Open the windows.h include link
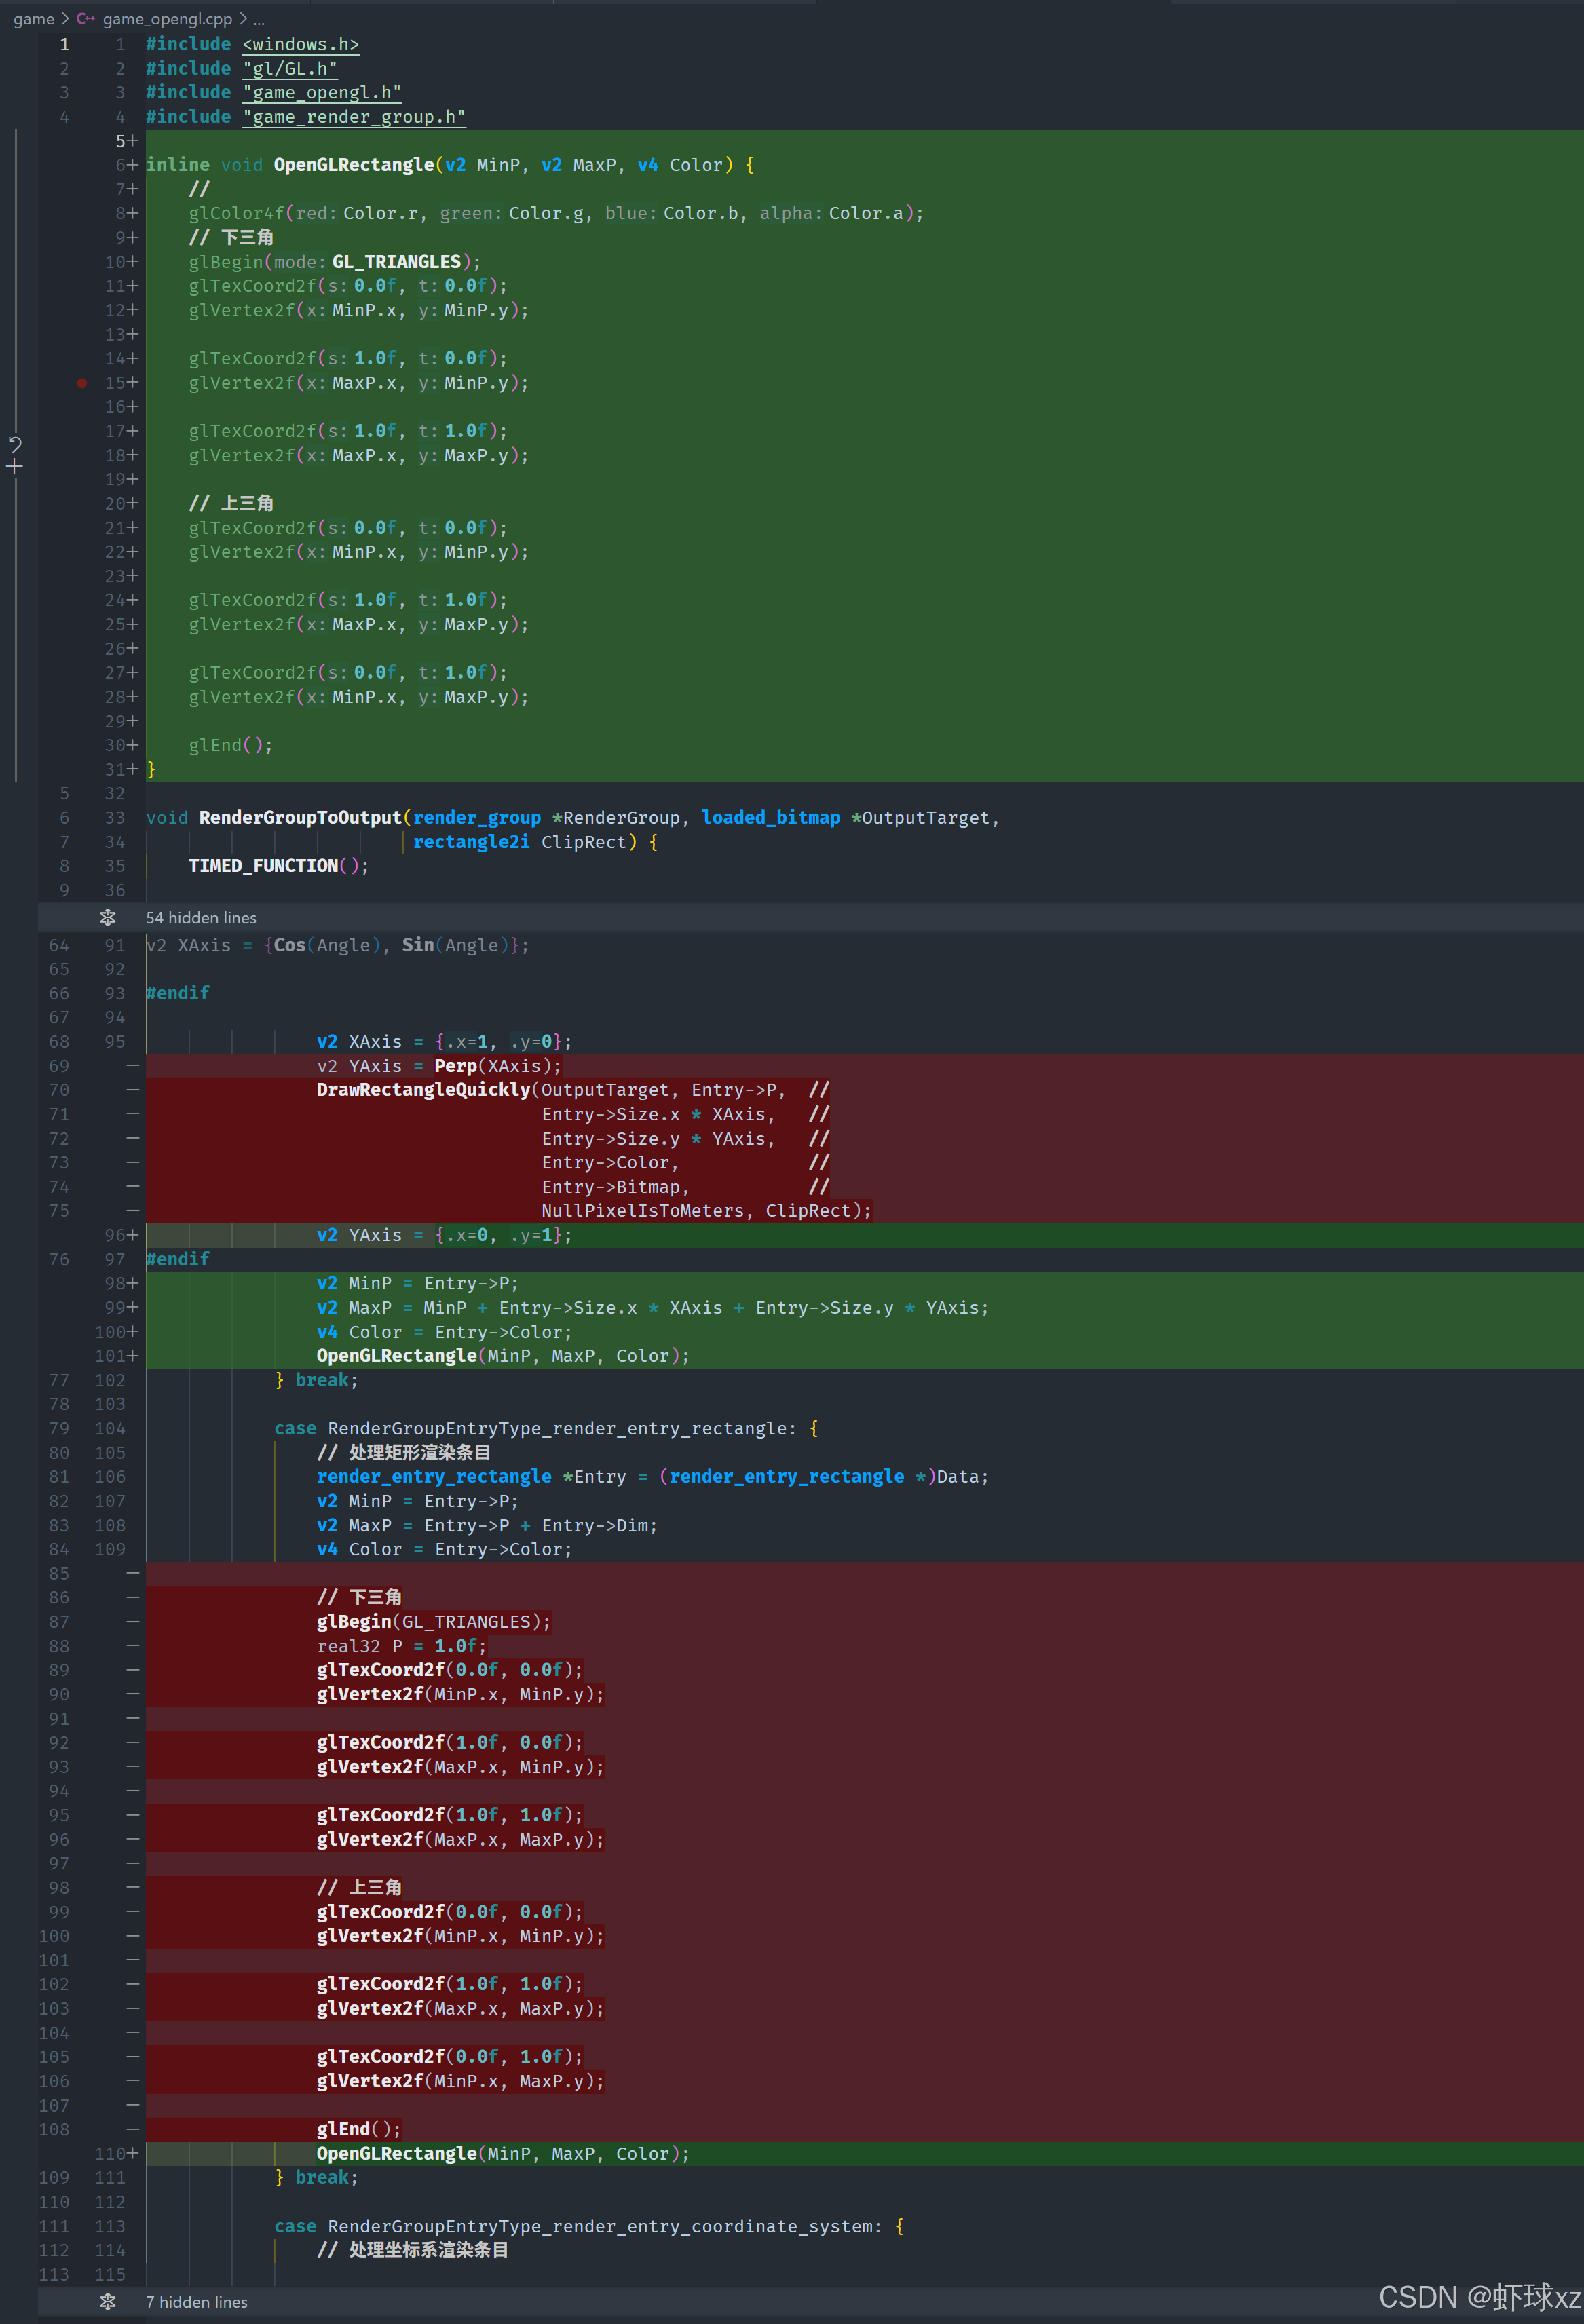The height and width of the screenshot is (2324, 1584). coord(300,44)
